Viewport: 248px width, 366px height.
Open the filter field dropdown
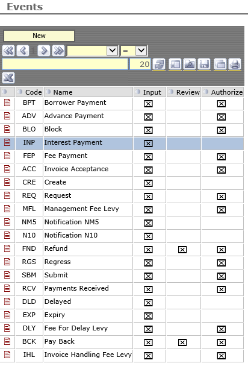[x=113, y=51]
